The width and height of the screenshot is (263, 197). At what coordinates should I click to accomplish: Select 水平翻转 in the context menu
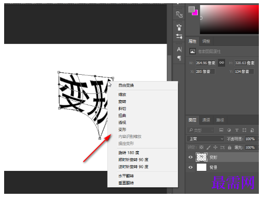tap(126, 176)
